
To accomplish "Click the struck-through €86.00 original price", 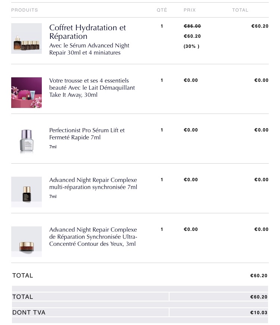I will [192, 26].
